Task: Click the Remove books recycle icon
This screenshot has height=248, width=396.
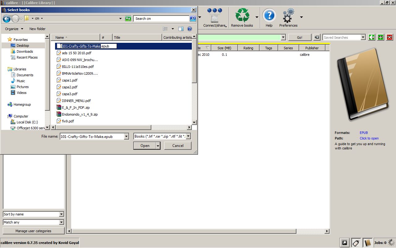Action: coord(242,15)
